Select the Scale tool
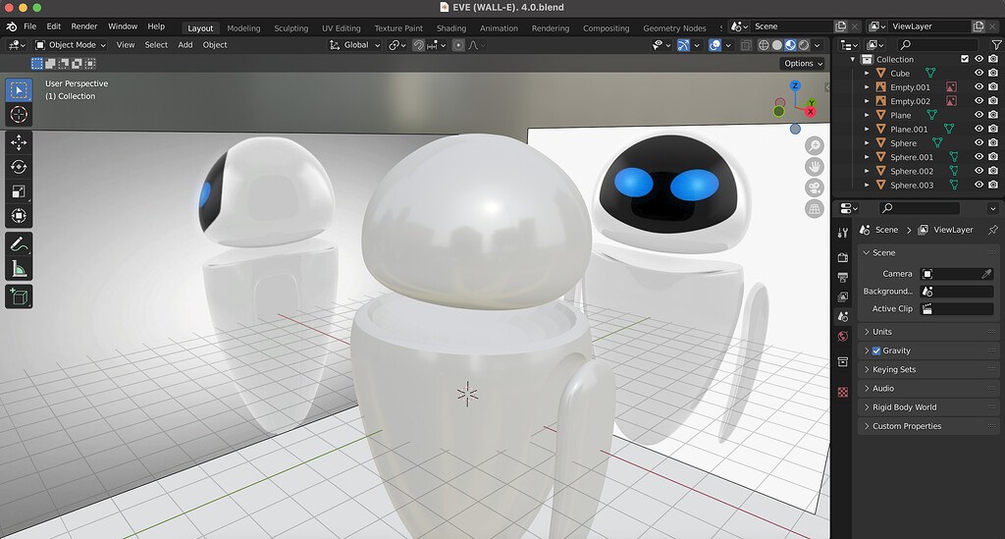This screenshot has width=1005, height=539. click(19, 191)
